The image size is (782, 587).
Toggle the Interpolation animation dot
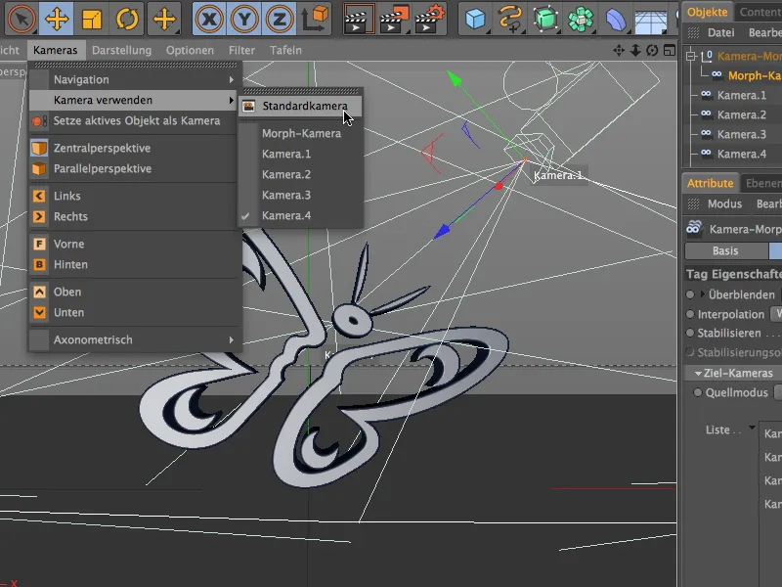tap(690, 314)
